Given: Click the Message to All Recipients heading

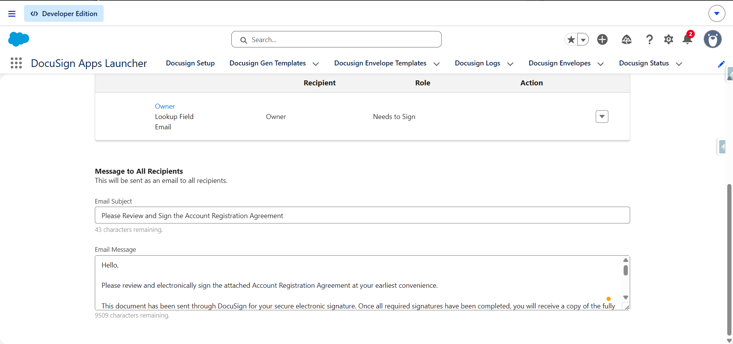Looking at the screenshot, I should click(139, 171).
